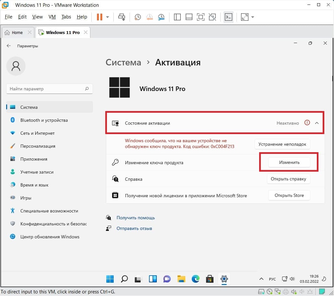Image resolution: width=334 pixels, height=296 pixels.
Task: Click the Открыть справку button
Action: point(288,179)
